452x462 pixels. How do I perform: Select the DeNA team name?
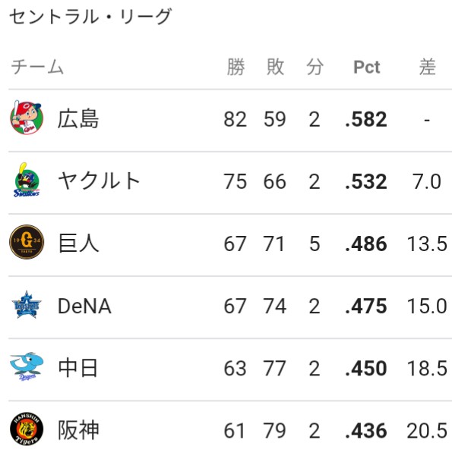pyautogui.click(x=84, y=306)
